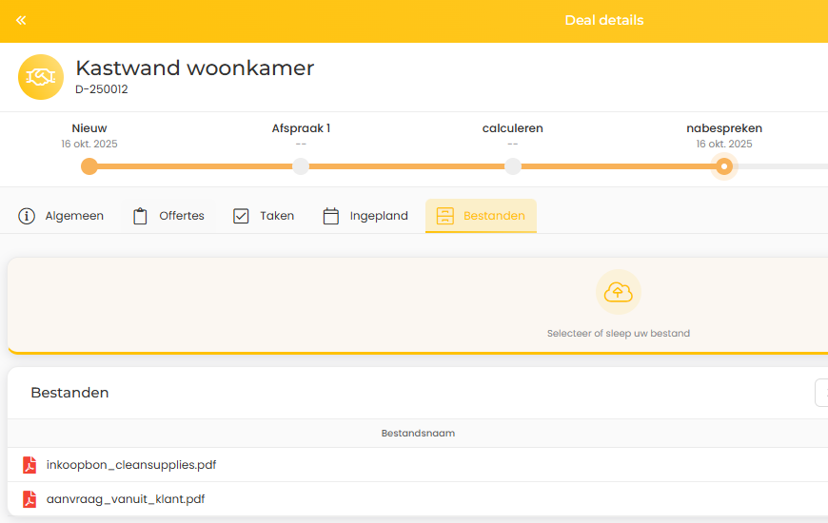Click the handshake deal avatar icon
The image size is (828, 523).
coord(41,77)
